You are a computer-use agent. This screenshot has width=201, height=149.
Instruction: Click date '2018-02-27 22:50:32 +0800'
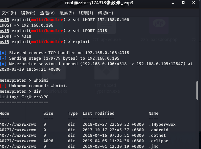click(x=113, y=125)
